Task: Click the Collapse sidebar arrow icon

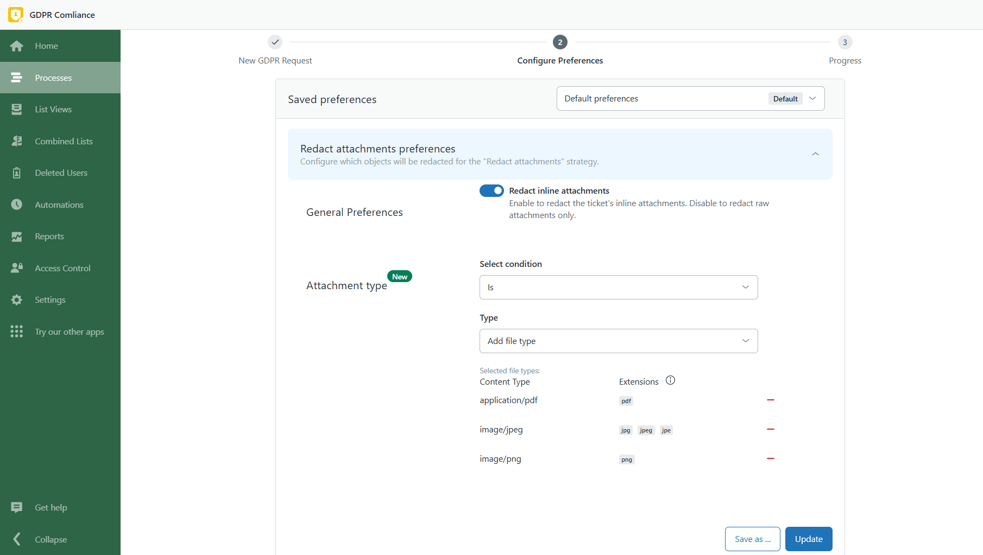Action: (17, 539)
